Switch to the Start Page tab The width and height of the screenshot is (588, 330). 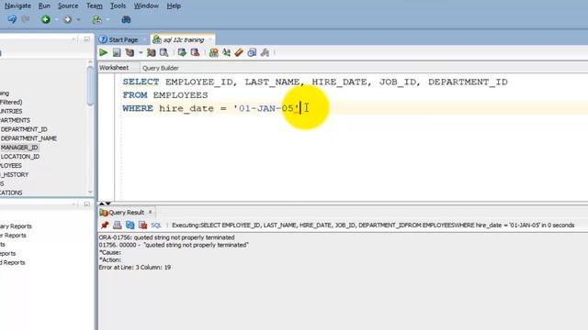[119, 39]
